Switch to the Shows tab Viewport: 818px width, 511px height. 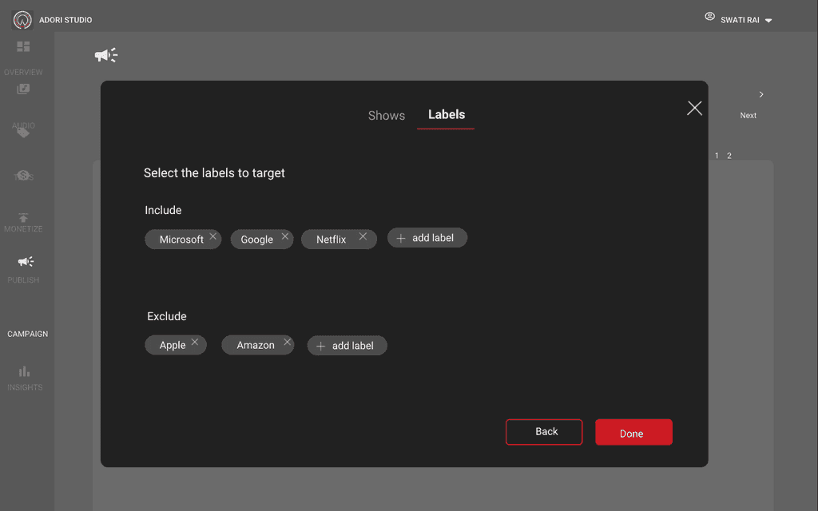(x=387, y=115)
